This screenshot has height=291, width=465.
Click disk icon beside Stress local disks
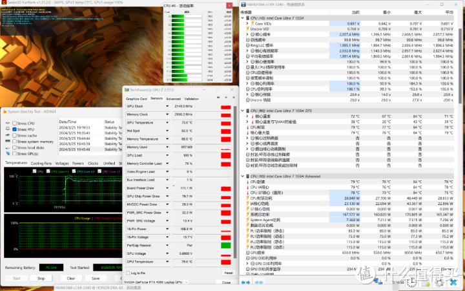pyautogui.click(x=8, y=147)
